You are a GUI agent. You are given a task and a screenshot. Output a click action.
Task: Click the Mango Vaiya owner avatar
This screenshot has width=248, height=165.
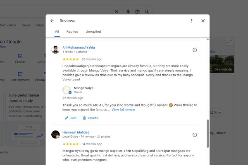coord(67,90)
